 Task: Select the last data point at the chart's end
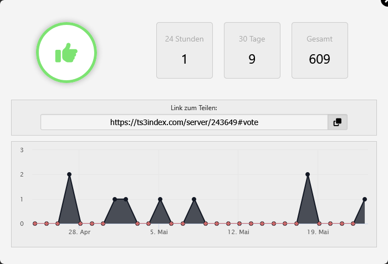[365, 199]
